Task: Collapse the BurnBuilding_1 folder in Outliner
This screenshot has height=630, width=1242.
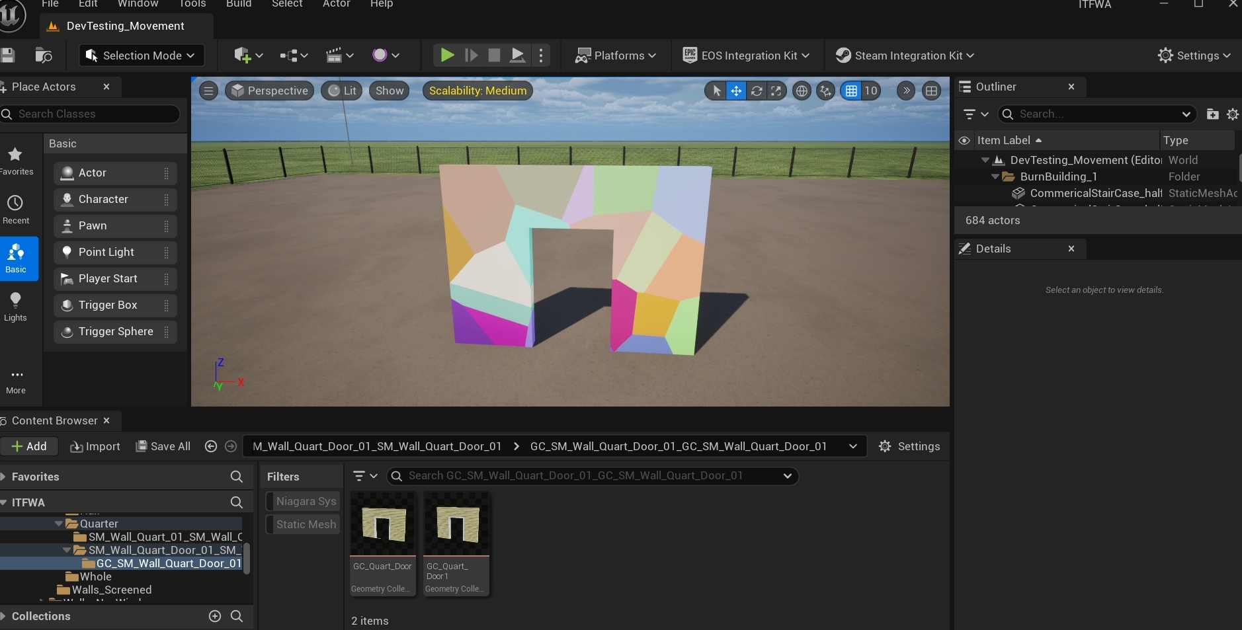Action: pos(995,177)
